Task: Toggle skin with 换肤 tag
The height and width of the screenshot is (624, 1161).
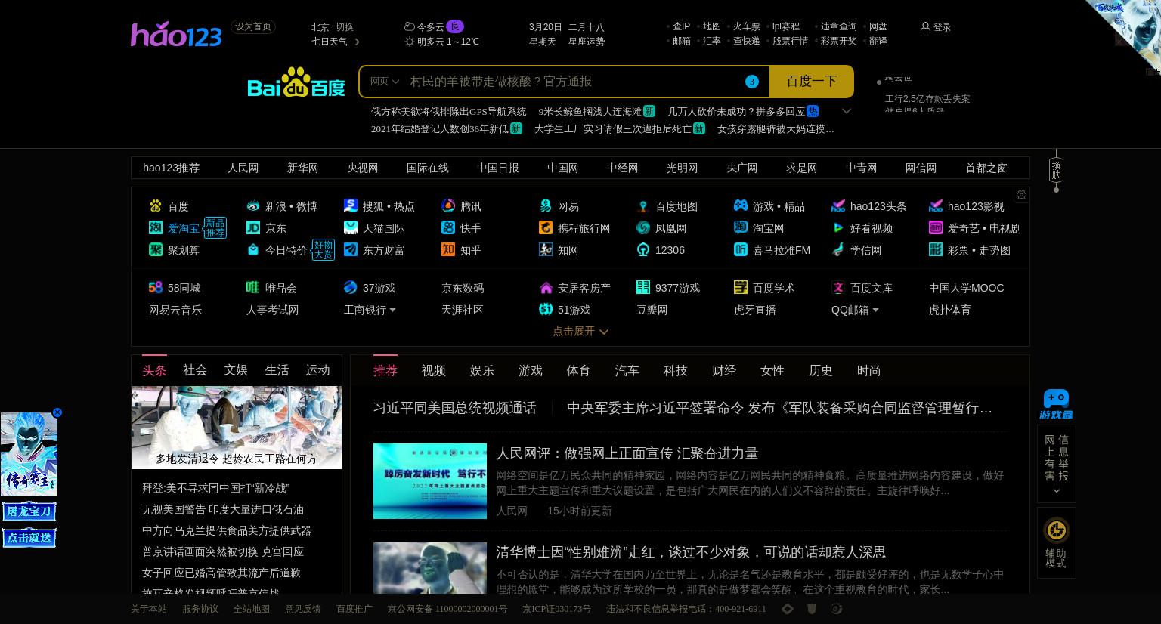Action: pos(1056,170)
